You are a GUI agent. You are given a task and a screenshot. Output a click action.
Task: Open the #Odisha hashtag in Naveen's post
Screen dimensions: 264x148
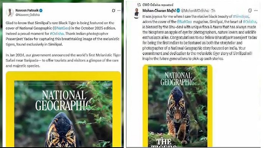point(57,34)
